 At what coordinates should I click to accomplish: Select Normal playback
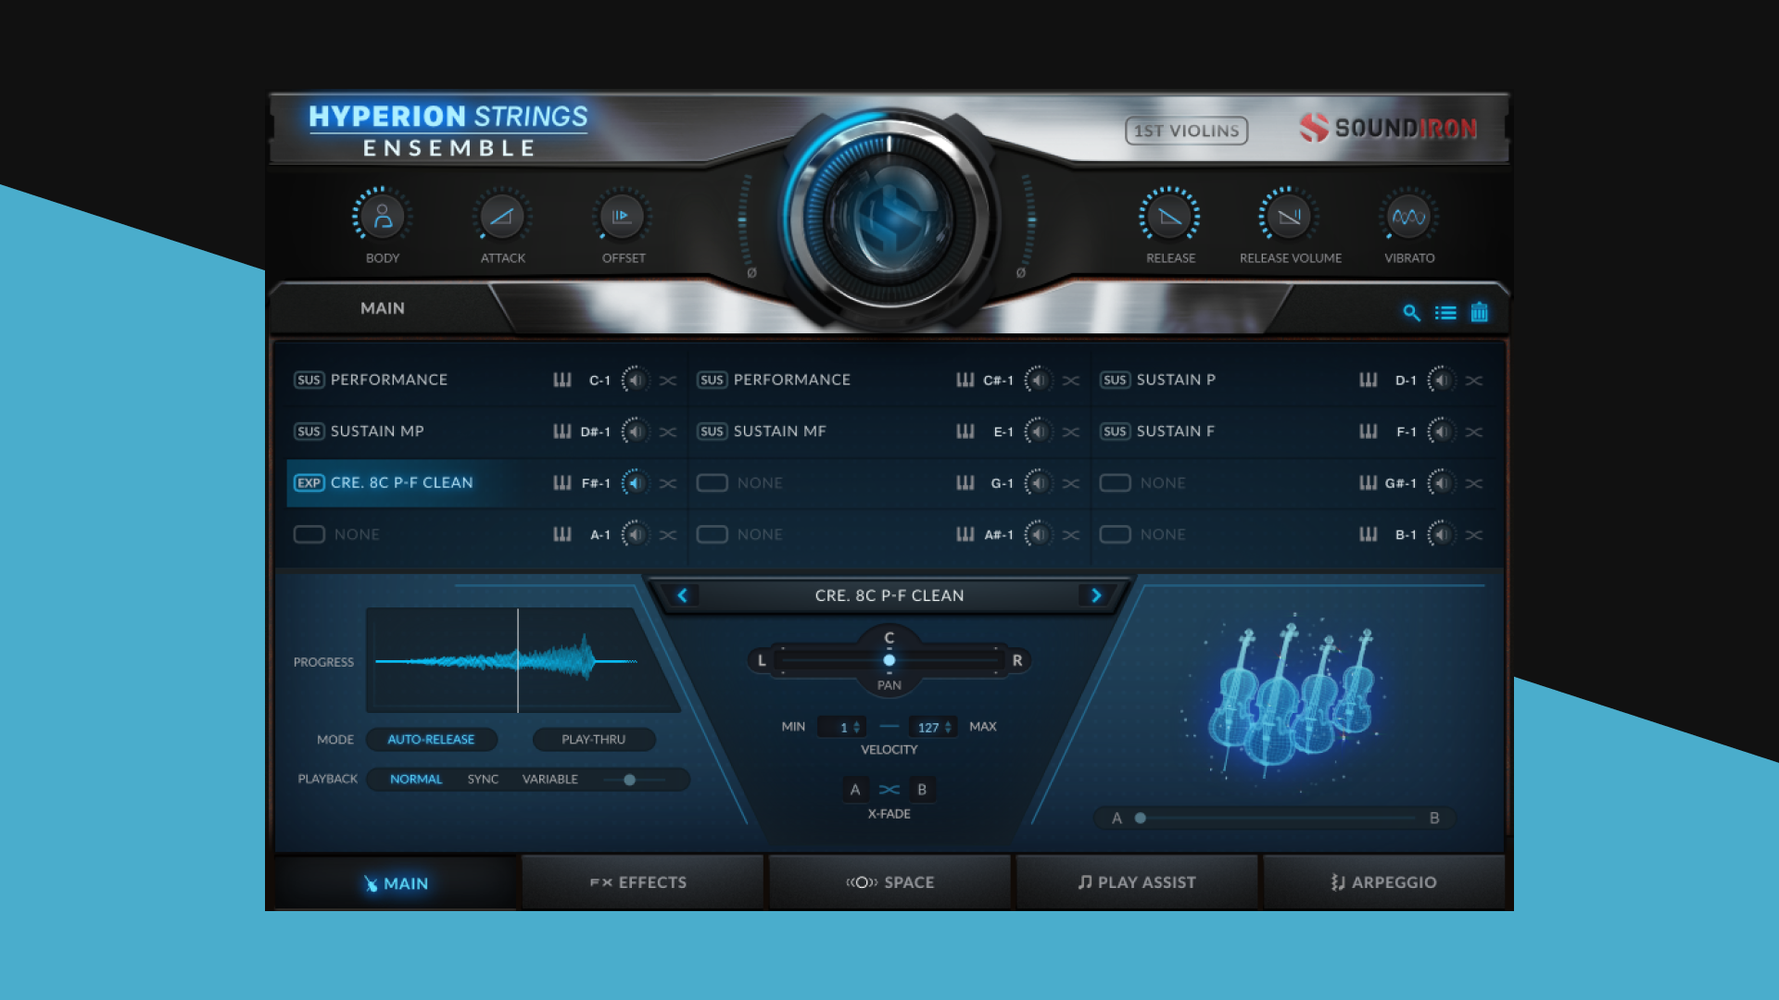click(416, 779)
